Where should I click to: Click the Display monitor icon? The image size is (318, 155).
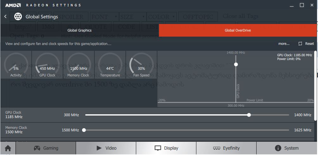(x=158, y=148)
